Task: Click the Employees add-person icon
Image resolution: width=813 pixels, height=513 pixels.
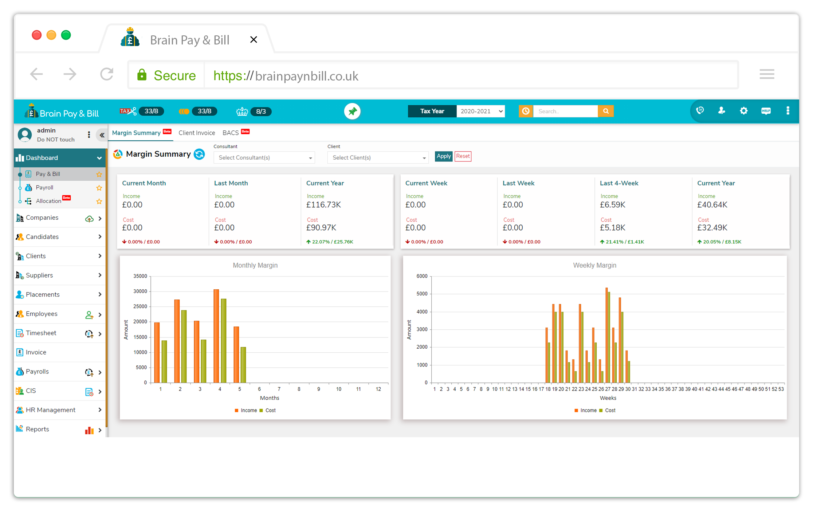Action: tap(89, 315)
